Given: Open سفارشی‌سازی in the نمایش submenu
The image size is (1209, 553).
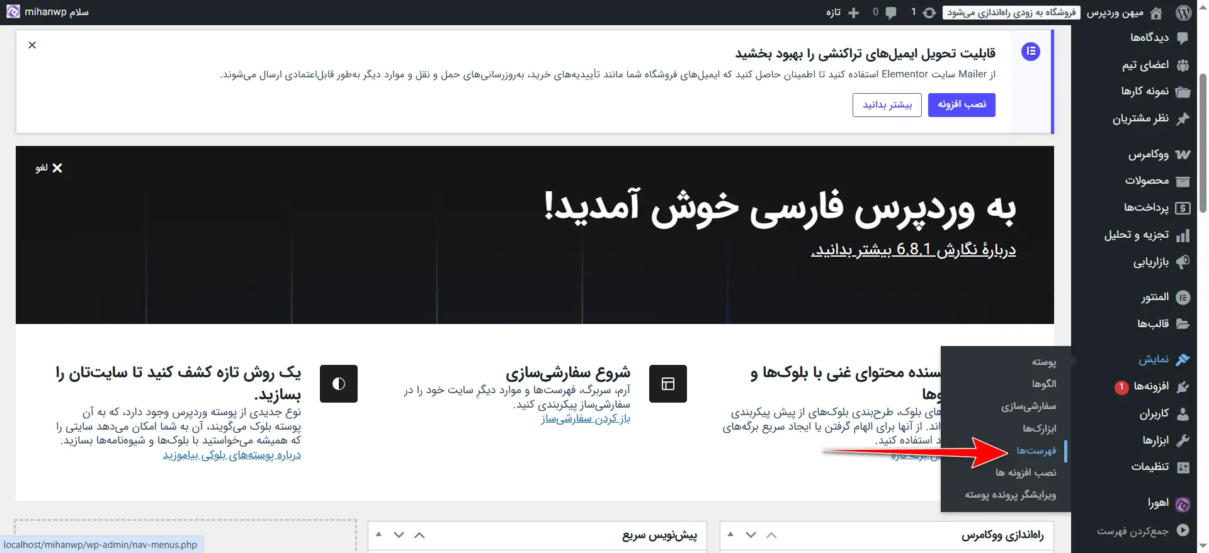Looking at the screenshot, I should [1029, 406].
